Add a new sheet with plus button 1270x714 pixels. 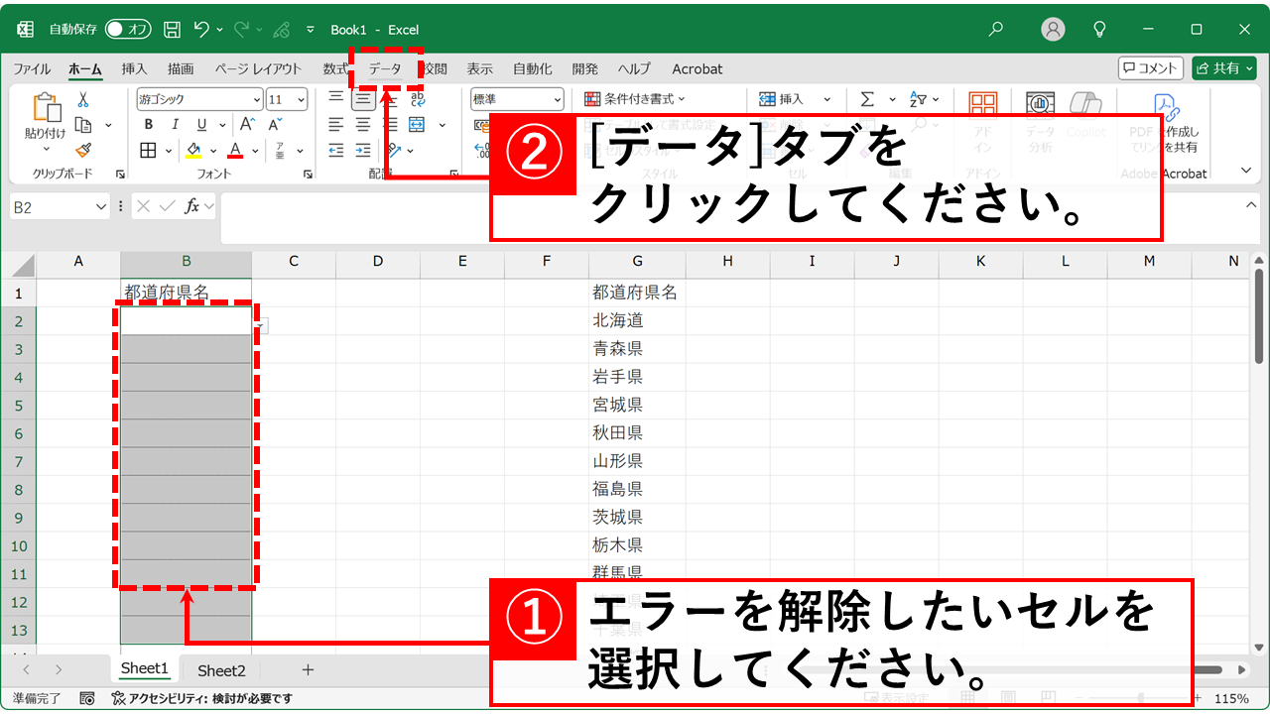[x=308, y=670]
